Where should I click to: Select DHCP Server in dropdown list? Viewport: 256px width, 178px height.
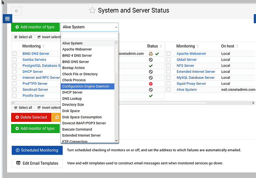[88, 93]
